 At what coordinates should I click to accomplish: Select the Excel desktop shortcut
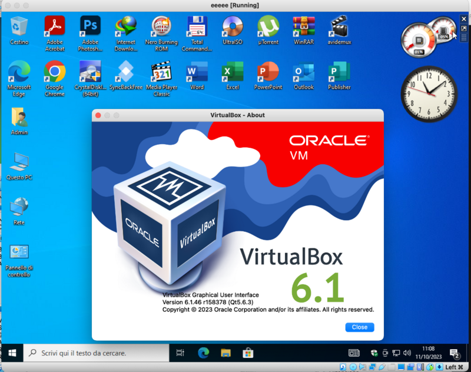click(x=233, y=76)
